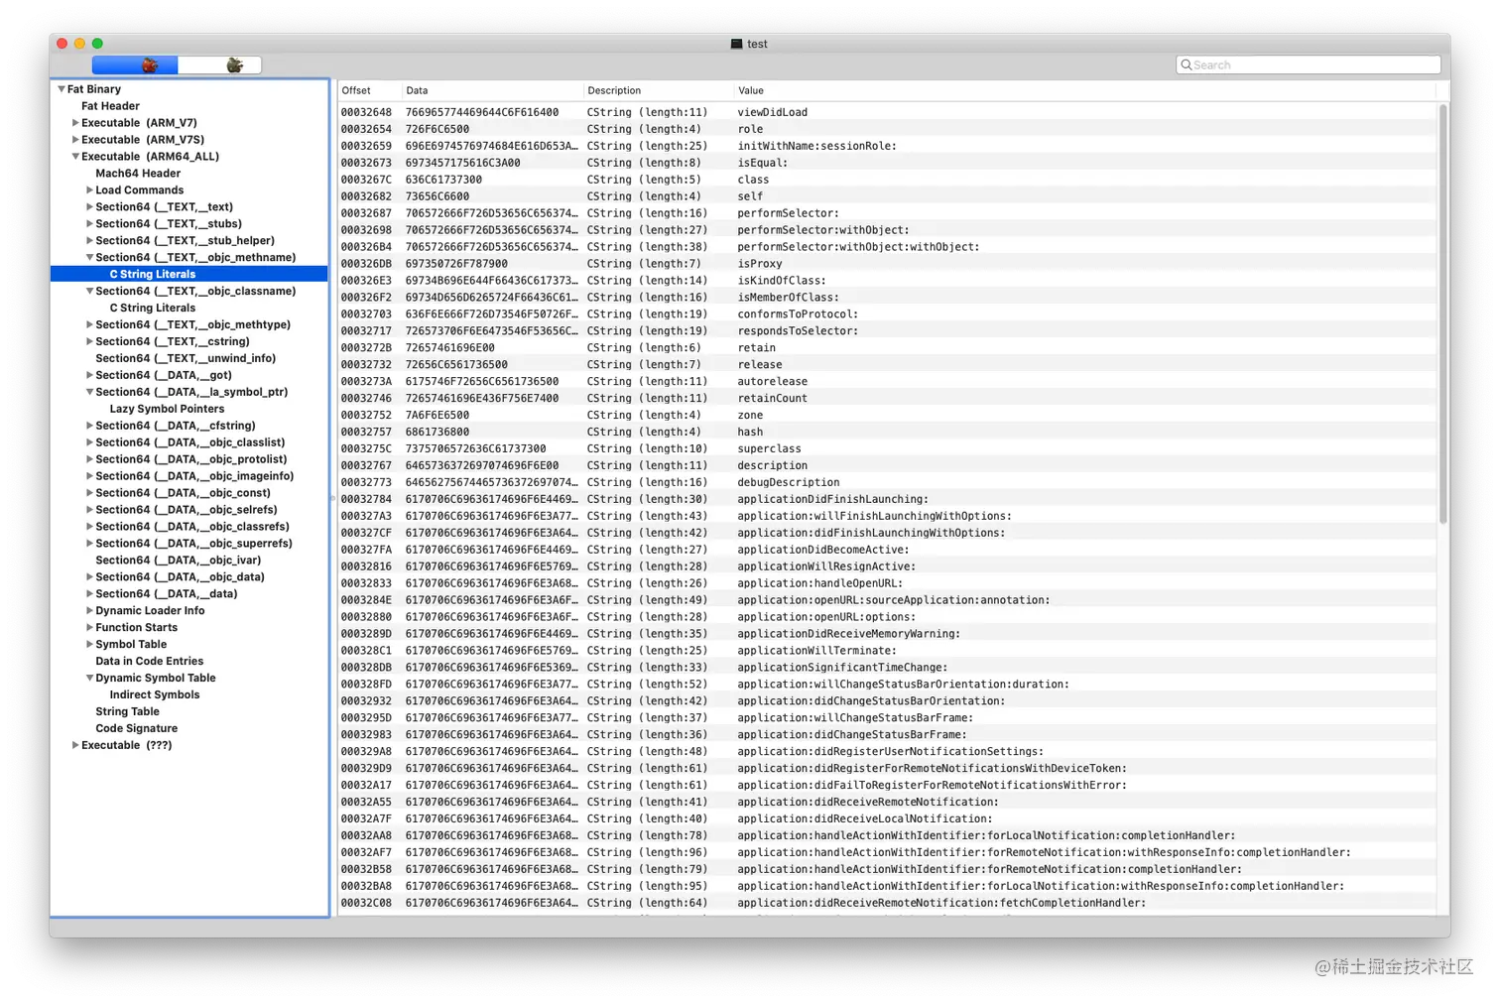Select the Data in Code Entries item

(x=149, y=662)
